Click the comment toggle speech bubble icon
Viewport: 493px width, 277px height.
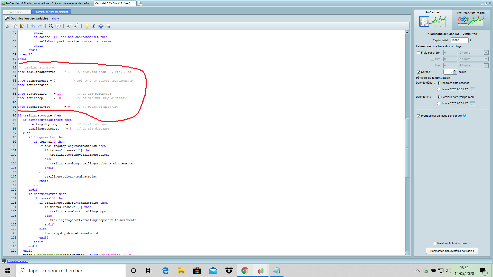58,26
